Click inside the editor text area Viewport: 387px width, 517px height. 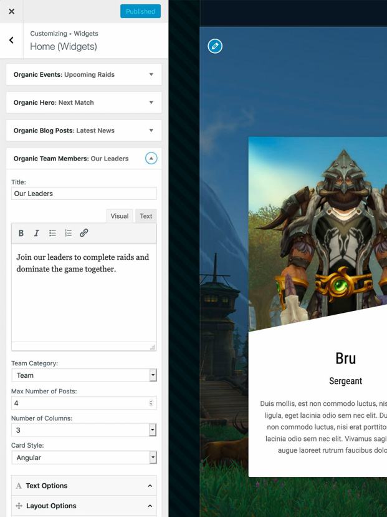84,293
